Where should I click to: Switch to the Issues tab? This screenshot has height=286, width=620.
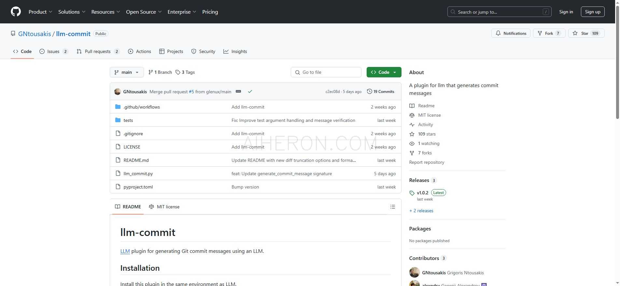54,51
